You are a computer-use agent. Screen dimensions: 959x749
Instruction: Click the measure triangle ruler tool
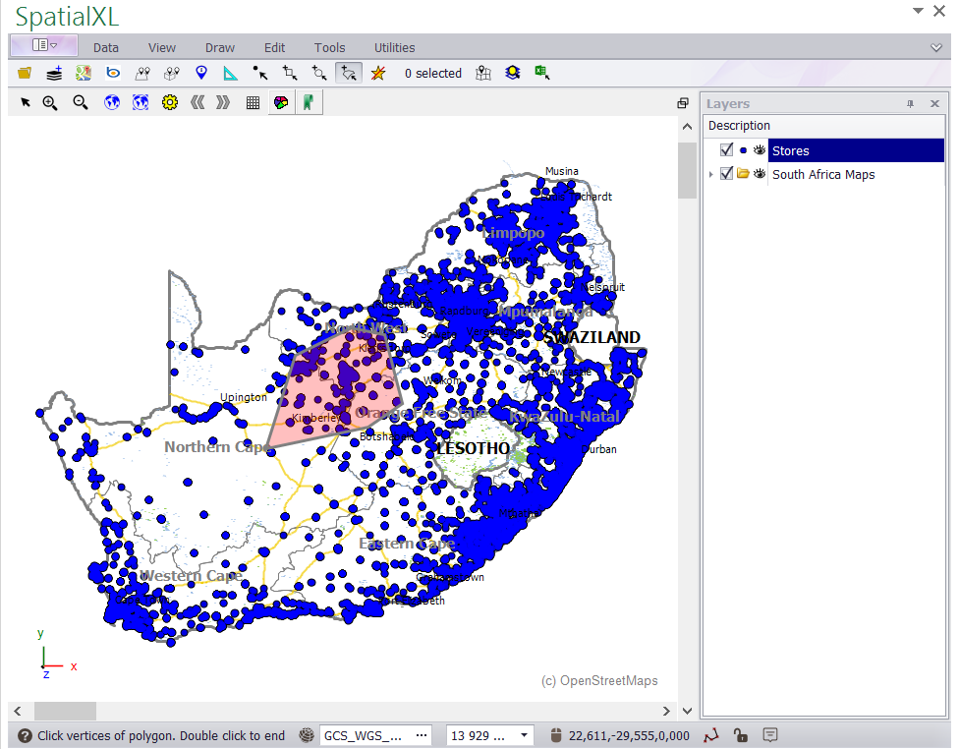click(x=230, y=73)
